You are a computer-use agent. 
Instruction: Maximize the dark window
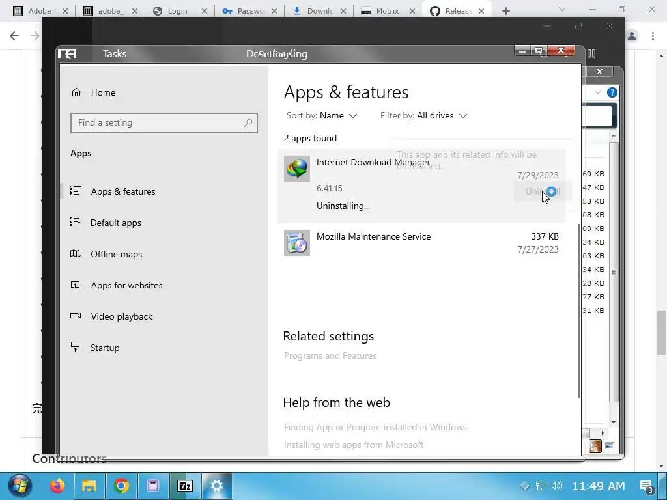(x=578, y=26)
